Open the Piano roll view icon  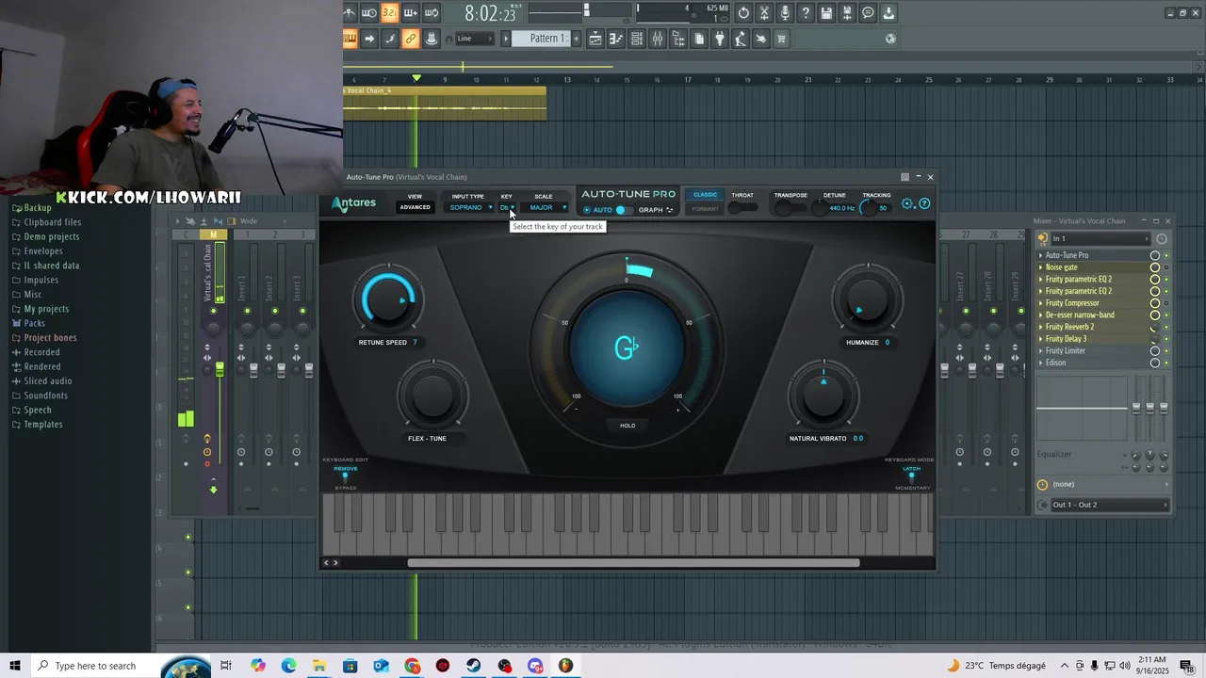click(x=615, y=39)
